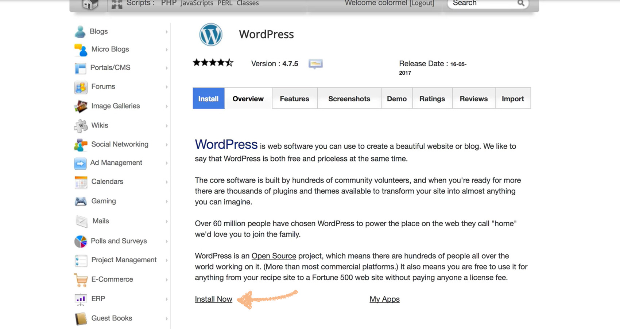Open the ERP chart icon
The height and width of the screenshot is (329, 620).
pyautogui.click(x=81, y=299)
